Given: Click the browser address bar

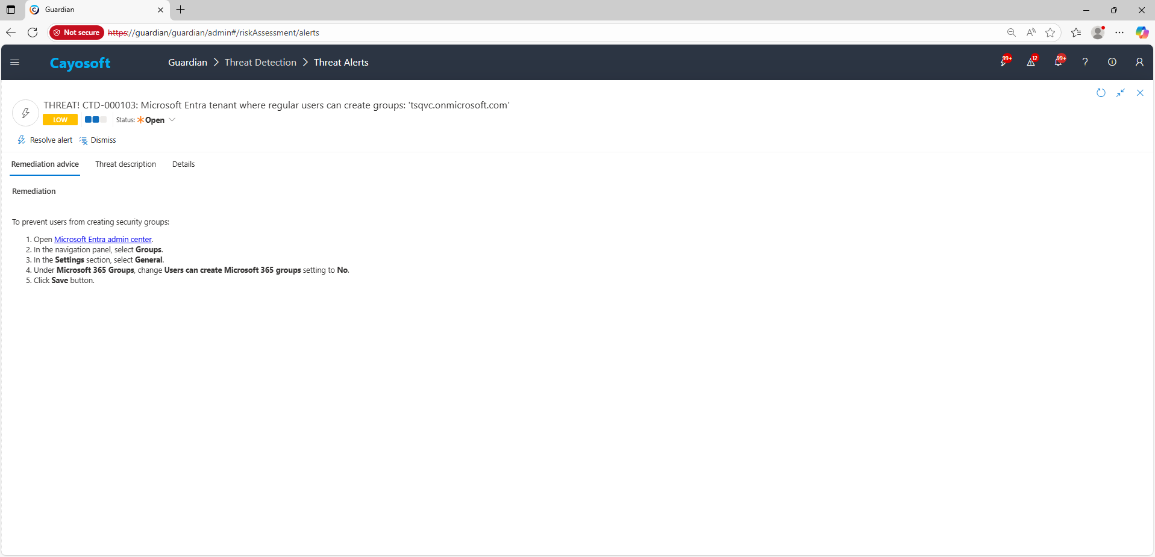Looking at the screenshot, I should (542, 33).
